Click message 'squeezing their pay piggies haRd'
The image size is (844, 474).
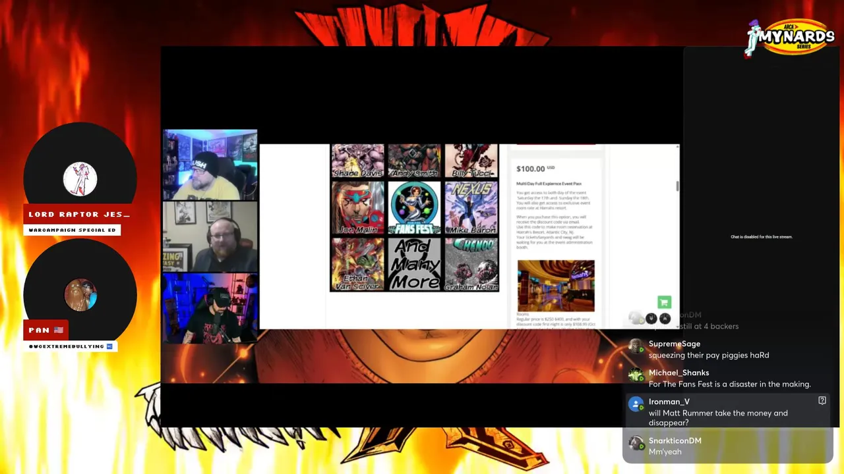click(709, 355)
